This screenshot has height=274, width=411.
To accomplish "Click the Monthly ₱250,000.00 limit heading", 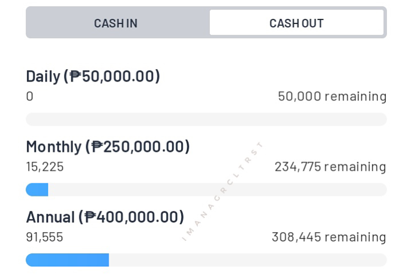I will click(107, 147).
